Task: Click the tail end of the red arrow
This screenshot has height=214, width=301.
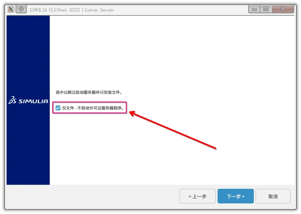Action: click(x=216, y=148)
